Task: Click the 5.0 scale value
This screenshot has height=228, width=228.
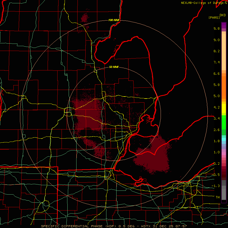Action: point(217,96)
